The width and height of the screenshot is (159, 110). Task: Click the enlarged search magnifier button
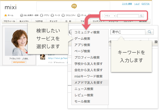pos(149,32)
